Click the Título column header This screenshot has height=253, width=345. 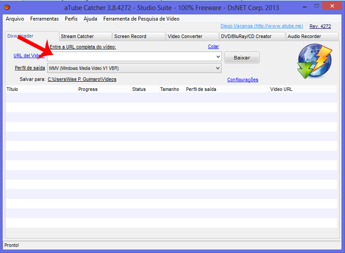41,89
